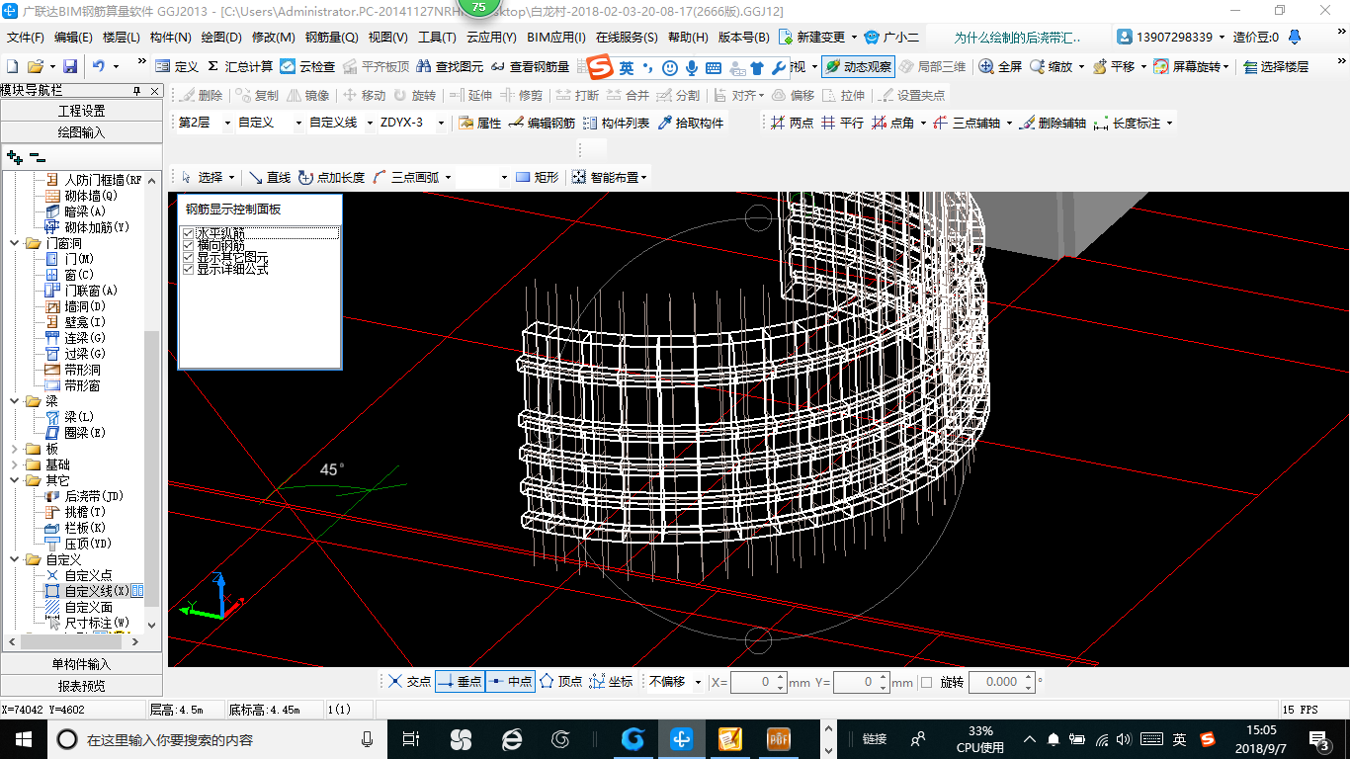Toggle 交点 intersection snap

click(x=408, y=682)
